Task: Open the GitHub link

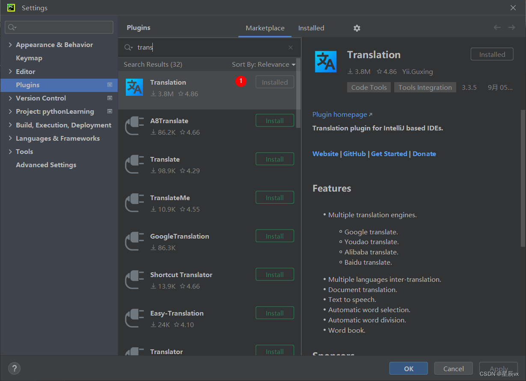Action: click(x=354, y=154)
